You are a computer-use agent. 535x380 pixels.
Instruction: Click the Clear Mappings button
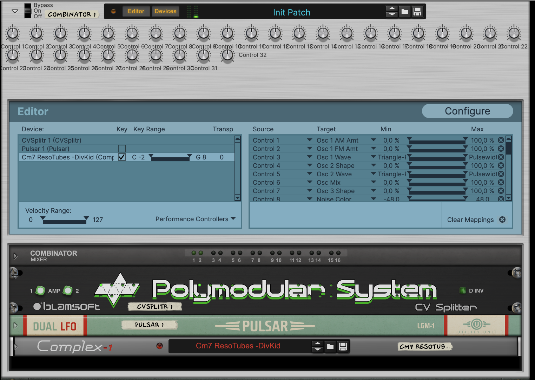pos(476,220)
